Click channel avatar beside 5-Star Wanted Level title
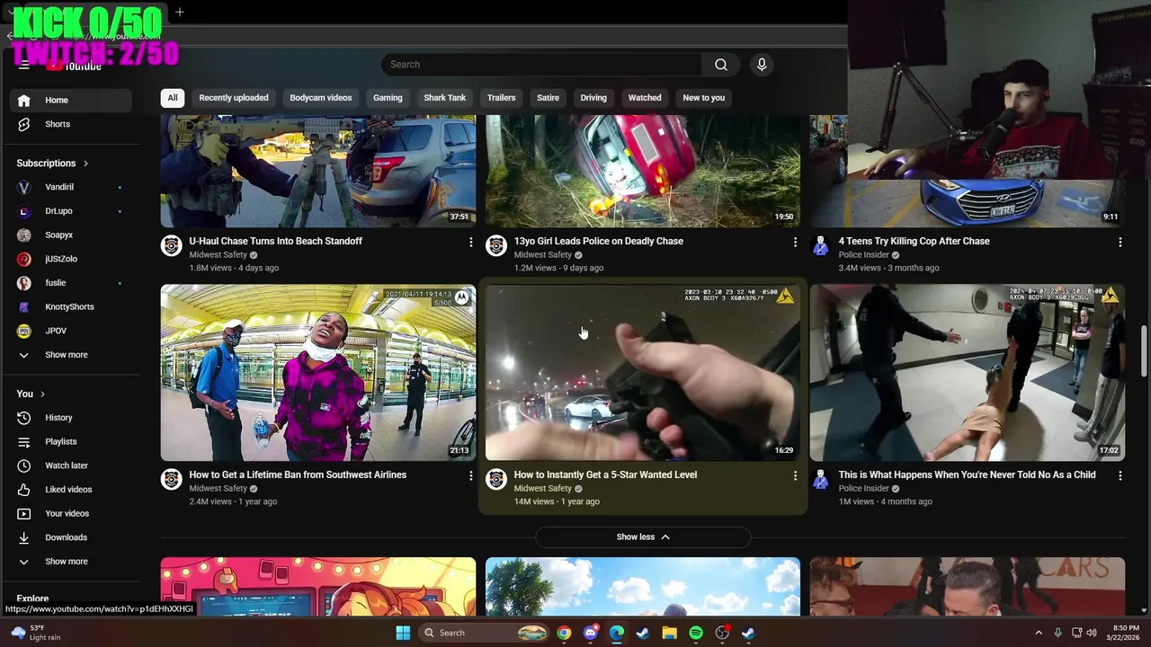1151x647 pixels. (x=496, y=479)
